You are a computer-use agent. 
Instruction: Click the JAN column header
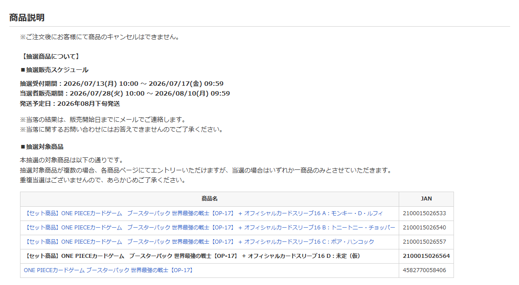tap(426, 199)
